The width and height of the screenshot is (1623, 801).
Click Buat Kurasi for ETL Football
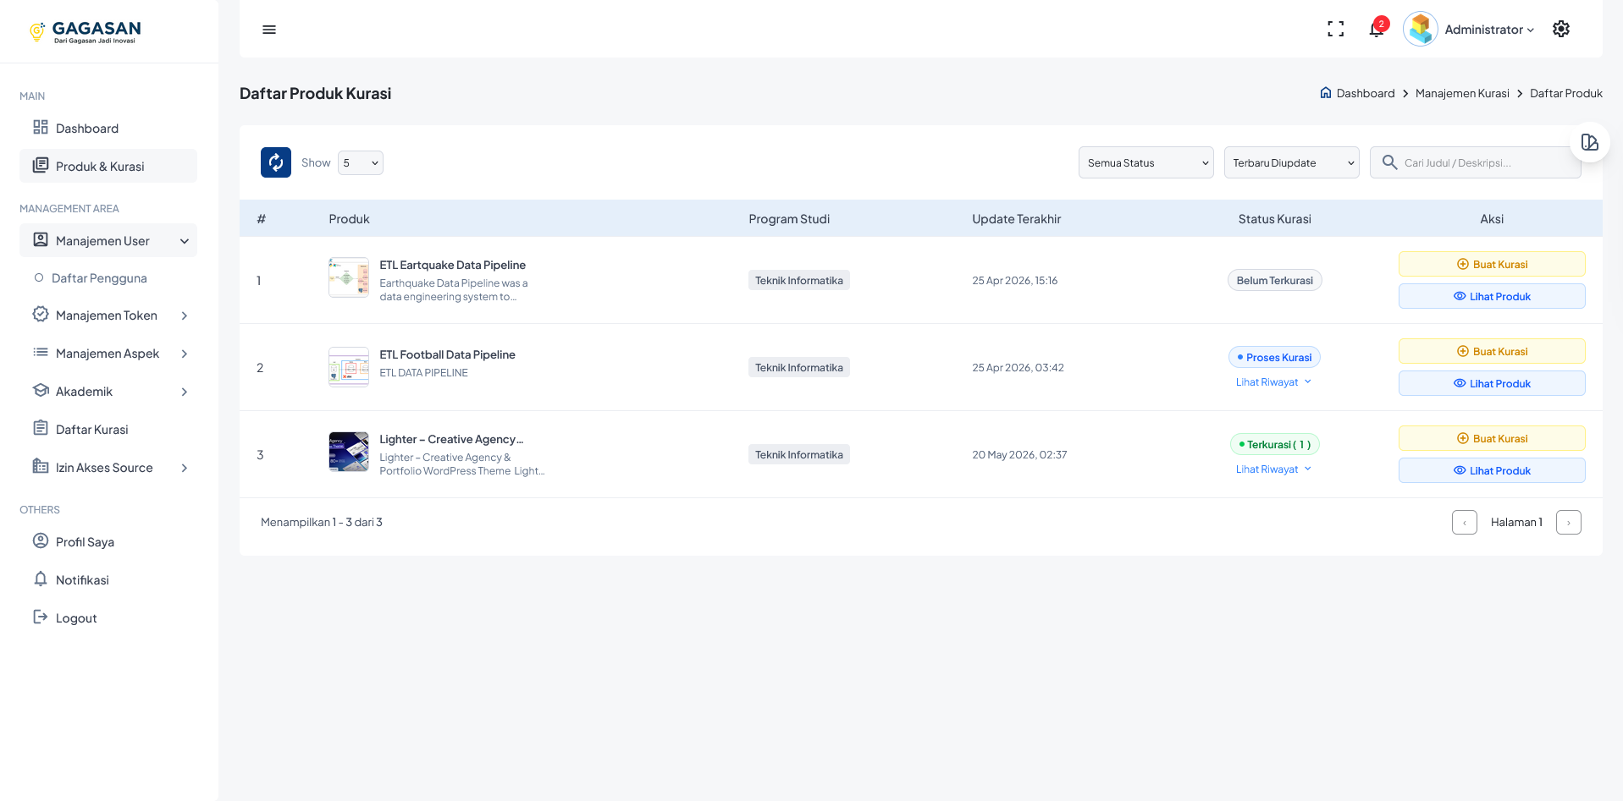coord(1492,351)
